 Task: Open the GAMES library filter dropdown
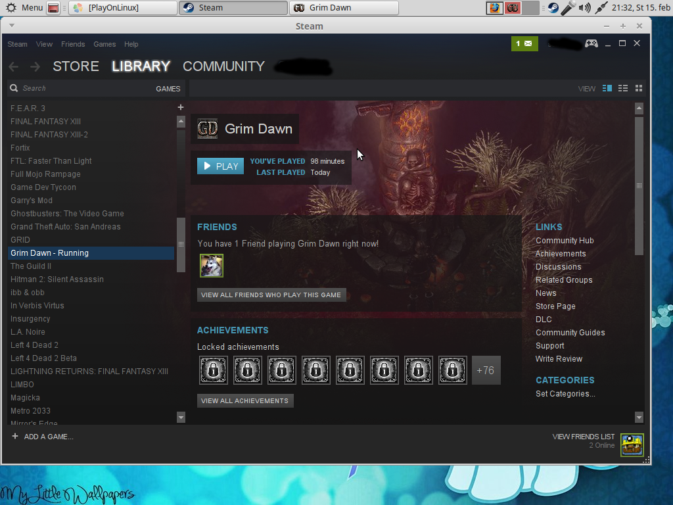168,89
